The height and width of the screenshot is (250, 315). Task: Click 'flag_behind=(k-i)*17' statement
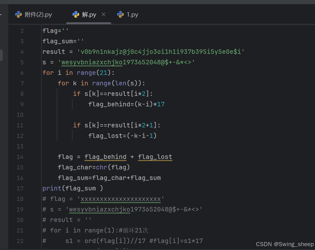[126, 104]
